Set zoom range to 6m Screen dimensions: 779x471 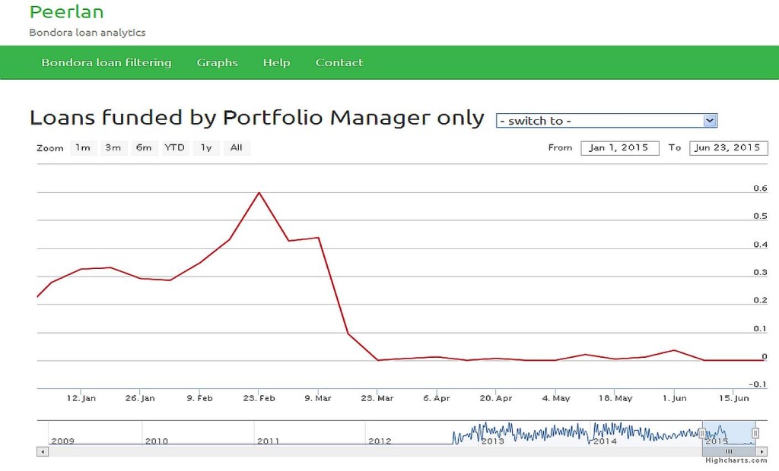pos(144,148)
